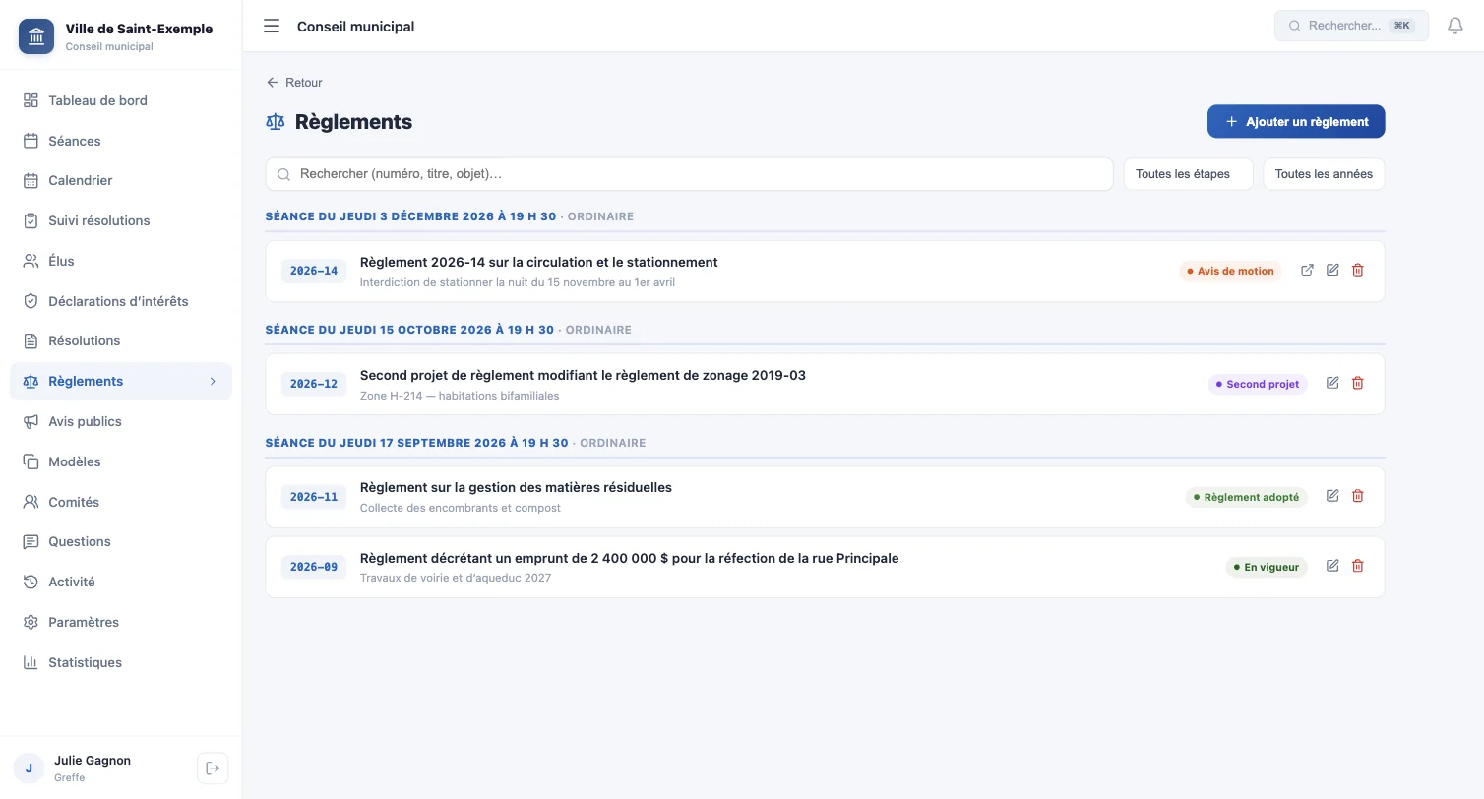Open notifications bell

(x=1455, y=26)
